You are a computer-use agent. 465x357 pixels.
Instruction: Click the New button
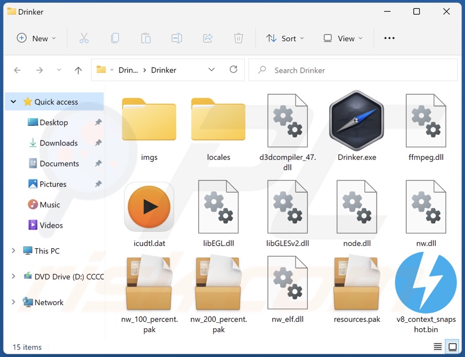pos(36,38)
